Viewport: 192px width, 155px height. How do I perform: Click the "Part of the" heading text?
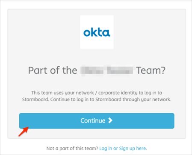click(53, 70)
